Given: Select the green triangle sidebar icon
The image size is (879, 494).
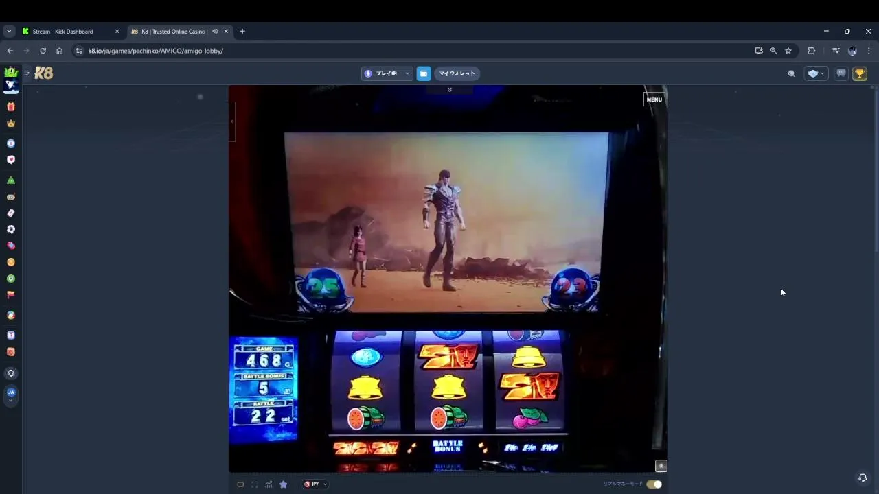Looking at the screenshot, I should [x=11, y=180].
